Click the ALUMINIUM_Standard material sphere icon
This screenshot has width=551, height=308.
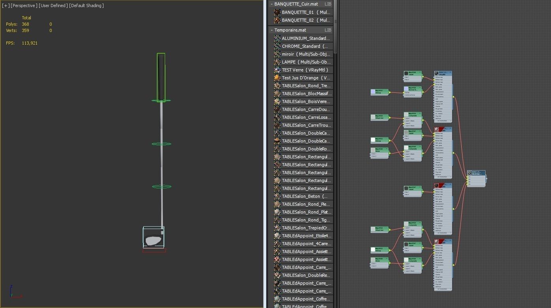[277, 38]
